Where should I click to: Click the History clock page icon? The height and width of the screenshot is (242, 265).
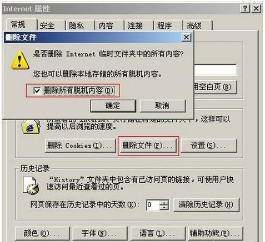click(x=31, y=186)
